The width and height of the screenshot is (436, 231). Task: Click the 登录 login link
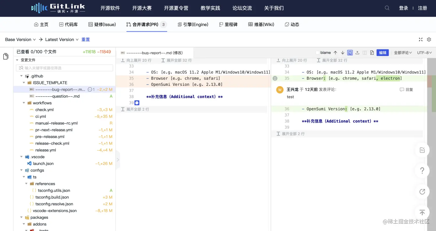pos(403,8)
